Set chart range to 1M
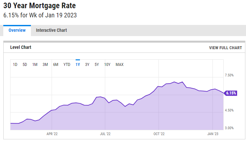Viewport: 246px width, 141px height. click(x=35, y=65)
